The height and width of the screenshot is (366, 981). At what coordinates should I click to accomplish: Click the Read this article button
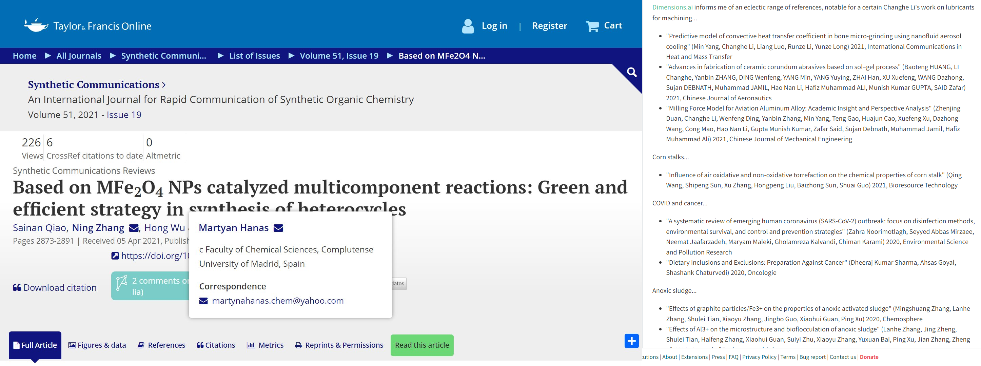[x=421, y=345]
